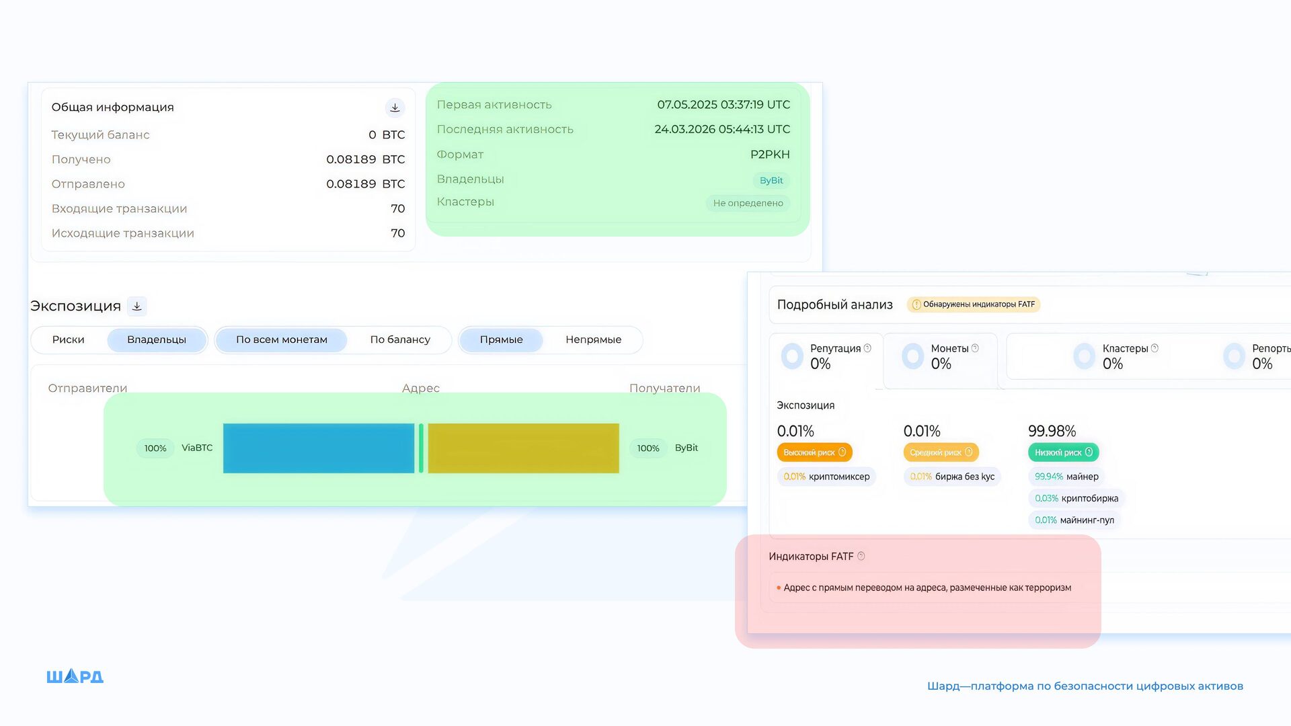This screenshot has height=726, width=1291.
Task: Click the blue ViaBTC sender bar
Action: (318, 448)
